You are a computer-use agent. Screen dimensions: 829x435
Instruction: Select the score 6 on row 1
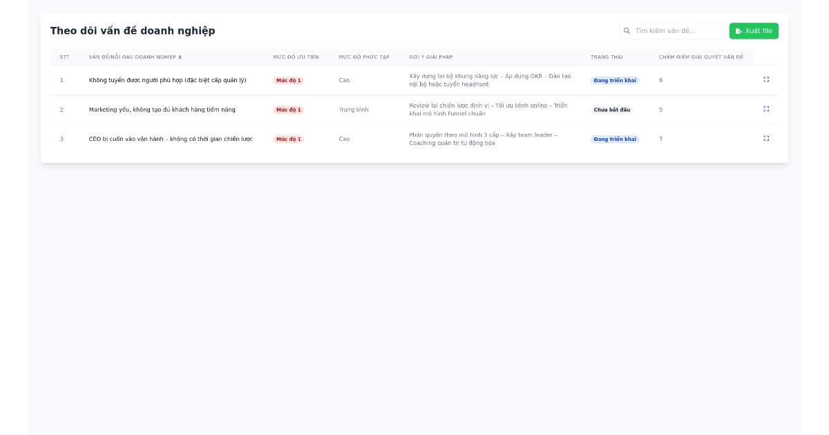[660, 80]
